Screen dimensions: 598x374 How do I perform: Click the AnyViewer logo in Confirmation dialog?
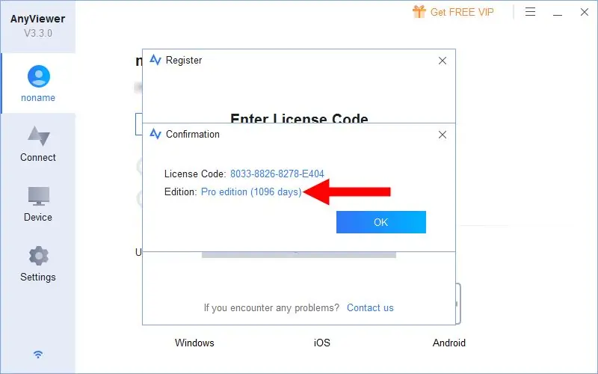155,134
